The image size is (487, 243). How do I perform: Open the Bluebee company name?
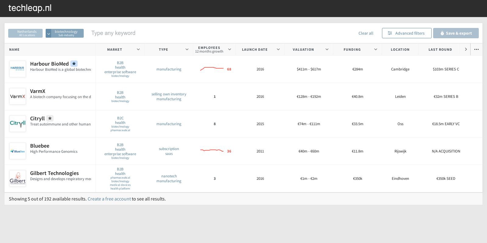40,146
